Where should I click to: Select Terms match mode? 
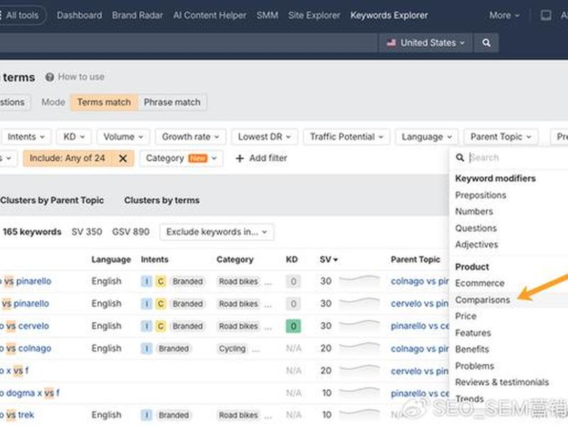[x=104, y=102]
